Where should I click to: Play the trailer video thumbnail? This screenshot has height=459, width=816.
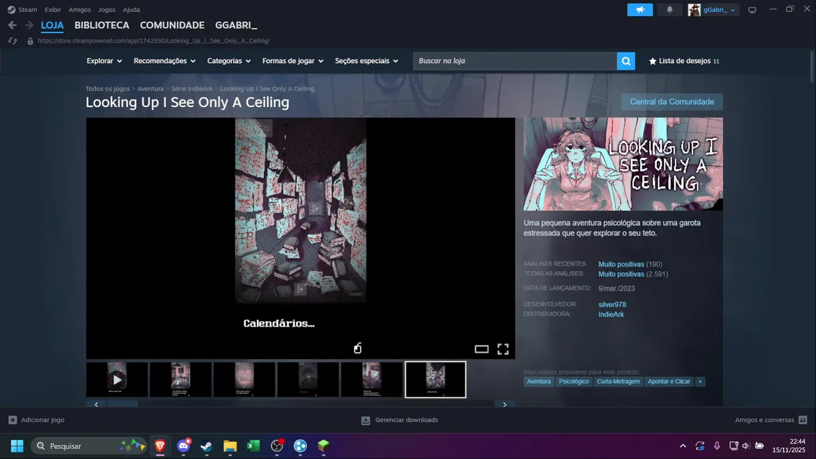[x=117, y=380]
